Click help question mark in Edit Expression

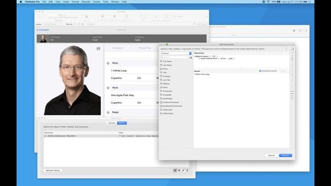click(x=286, y=49)
